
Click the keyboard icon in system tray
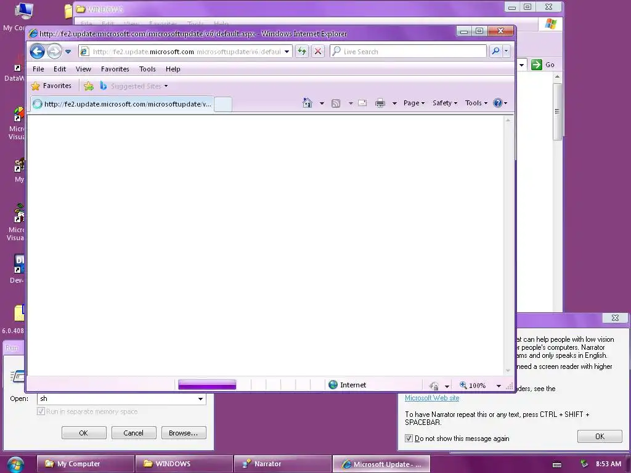[x=557, y=464]
